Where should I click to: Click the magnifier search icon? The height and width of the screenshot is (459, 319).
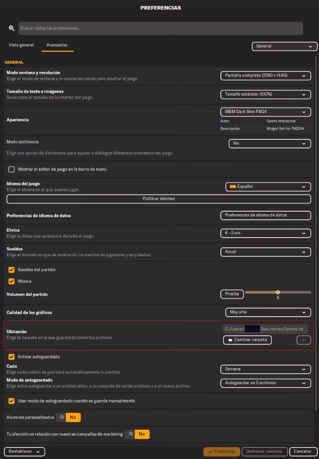(11, 28)
